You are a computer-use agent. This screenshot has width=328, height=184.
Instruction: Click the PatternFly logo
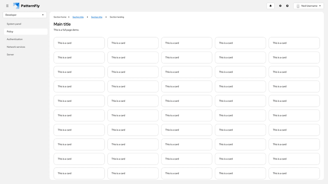point(27,6)
